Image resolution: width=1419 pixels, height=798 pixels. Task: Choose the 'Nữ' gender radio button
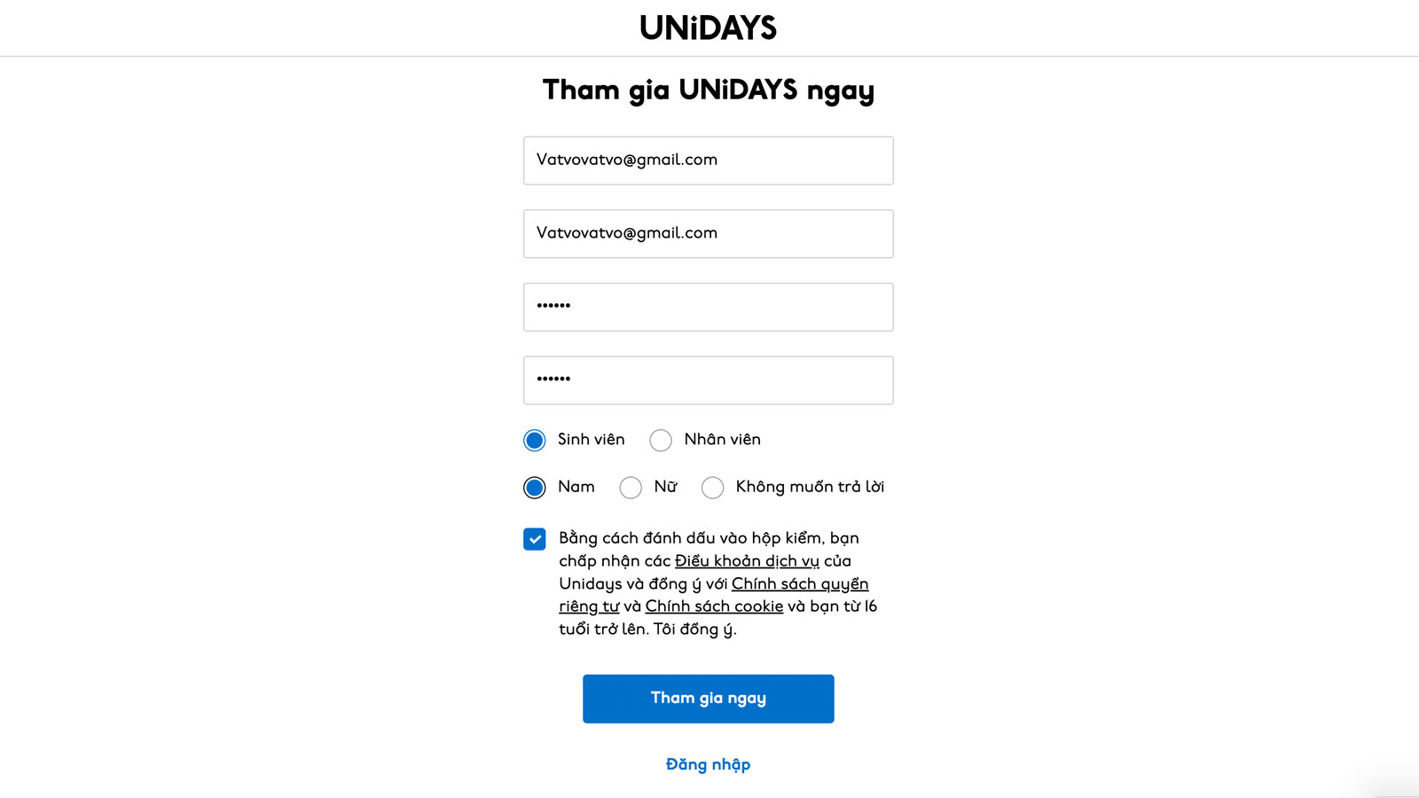pyautogui.click(x=631, y=488)
